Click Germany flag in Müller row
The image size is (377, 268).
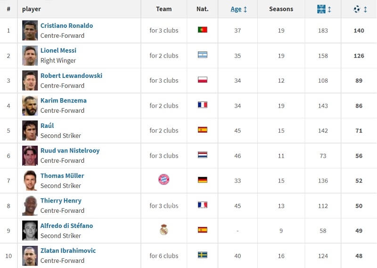203,180
